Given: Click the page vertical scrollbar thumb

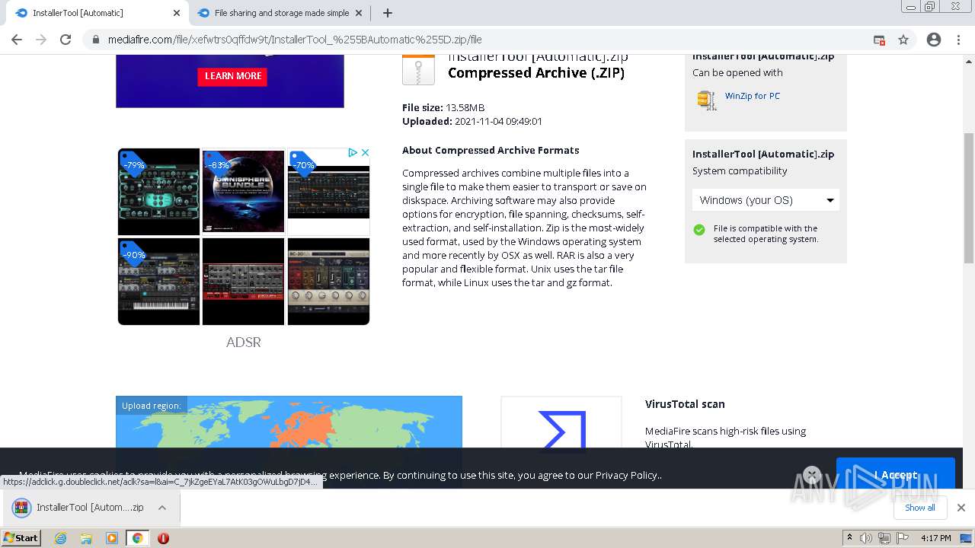Looking at the screenshot, I should click(969, 198).
